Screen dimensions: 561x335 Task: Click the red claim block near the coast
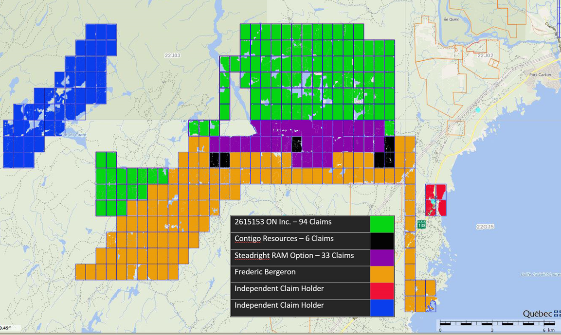click(436, 200)
